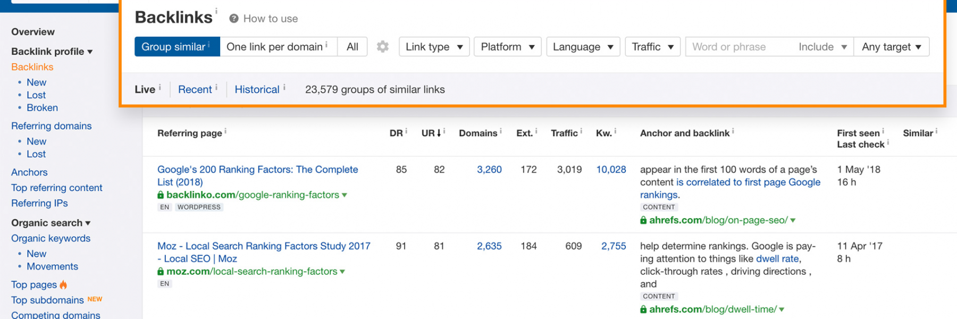Click the info icon next to Similar header
957x319 pixels.
936,131
